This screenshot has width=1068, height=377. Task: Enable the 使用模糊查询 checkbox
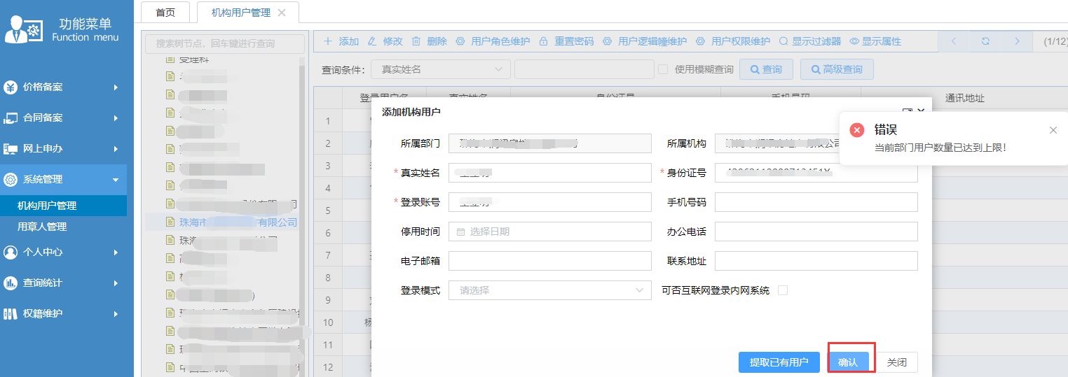663,69
